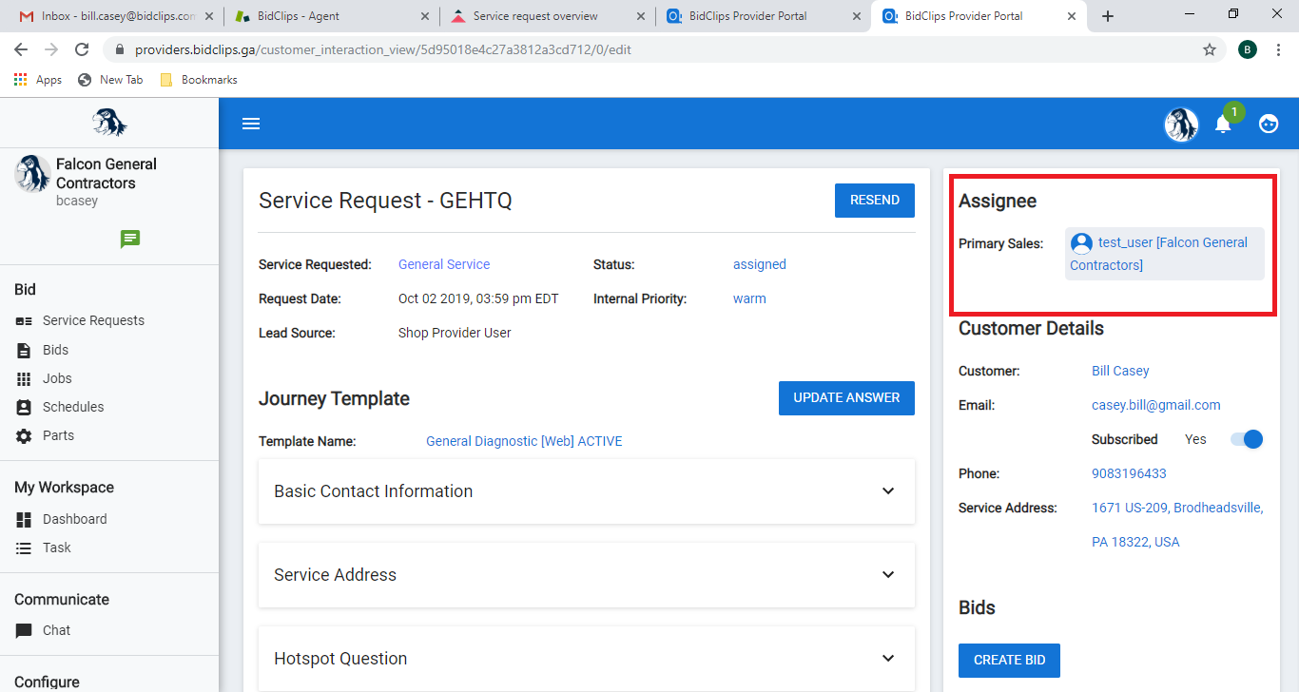Screen dimensions: 1299x692
Task: Open General Diagnostic [Web] ACTIVE template link
Action: (x=524, y=441)
